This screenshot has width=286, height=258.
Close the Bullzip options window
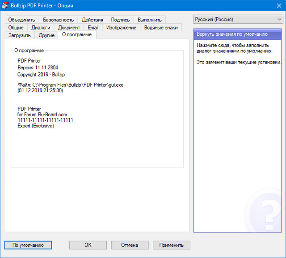[275, 5]
